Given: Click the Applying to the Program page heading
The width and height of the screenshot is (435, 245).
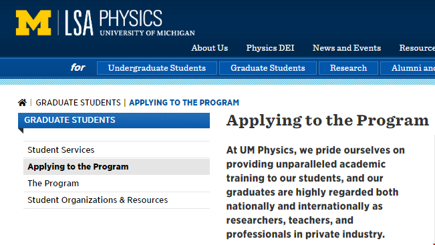Looking at the screenshot, I should click(x=327, y=121).
